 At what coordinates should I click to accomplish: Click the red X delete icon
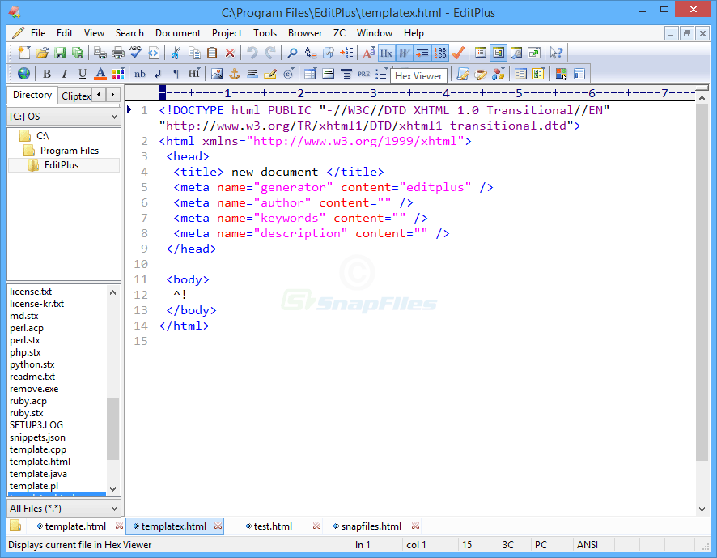pos(230,53)
